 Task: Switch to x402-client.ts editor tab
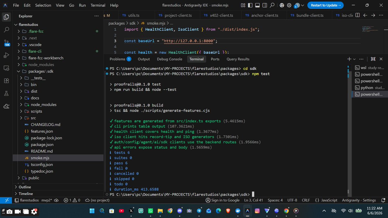pos(221,15)
